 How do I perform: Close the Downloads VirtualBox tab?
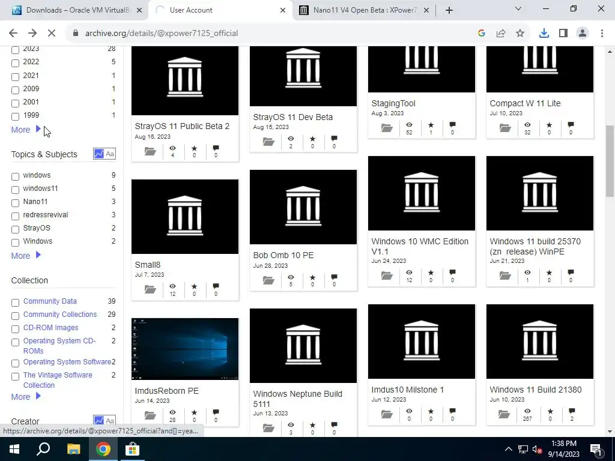pyautogui.click(x=139, y=10)
